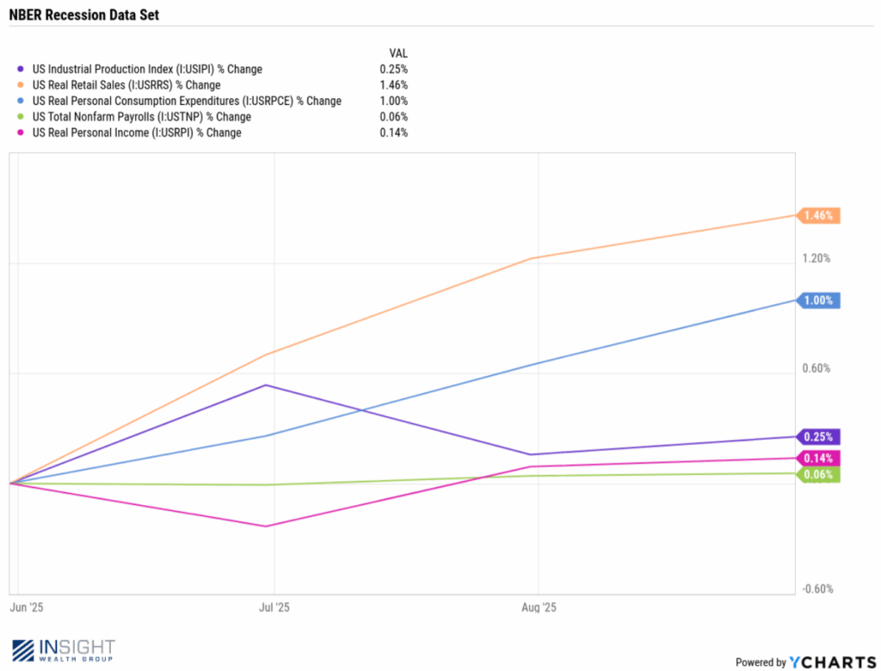Click the purple 0.25% end-value flag
Image resolution: width=881 pixels, height=671 pixels.
pos(818,437)
